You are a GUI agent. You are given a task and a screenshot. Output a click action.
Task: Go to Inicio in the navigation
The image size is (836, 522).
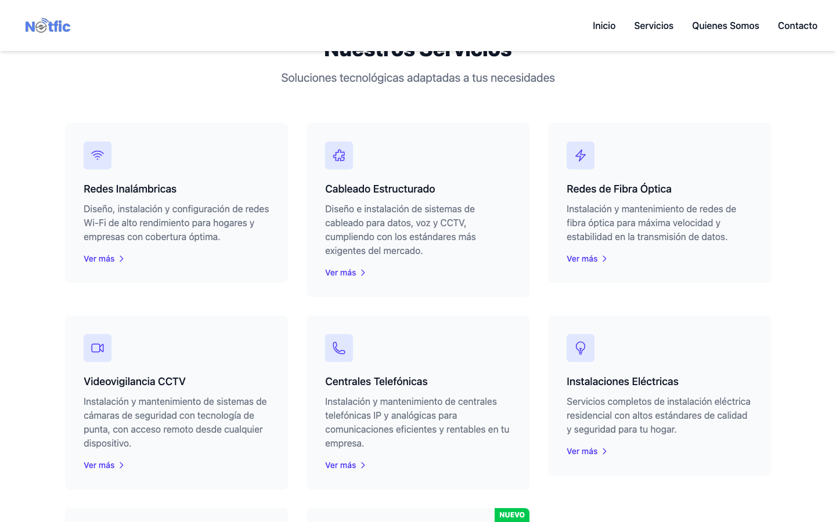pyautogui.click(x=604, y=26)
